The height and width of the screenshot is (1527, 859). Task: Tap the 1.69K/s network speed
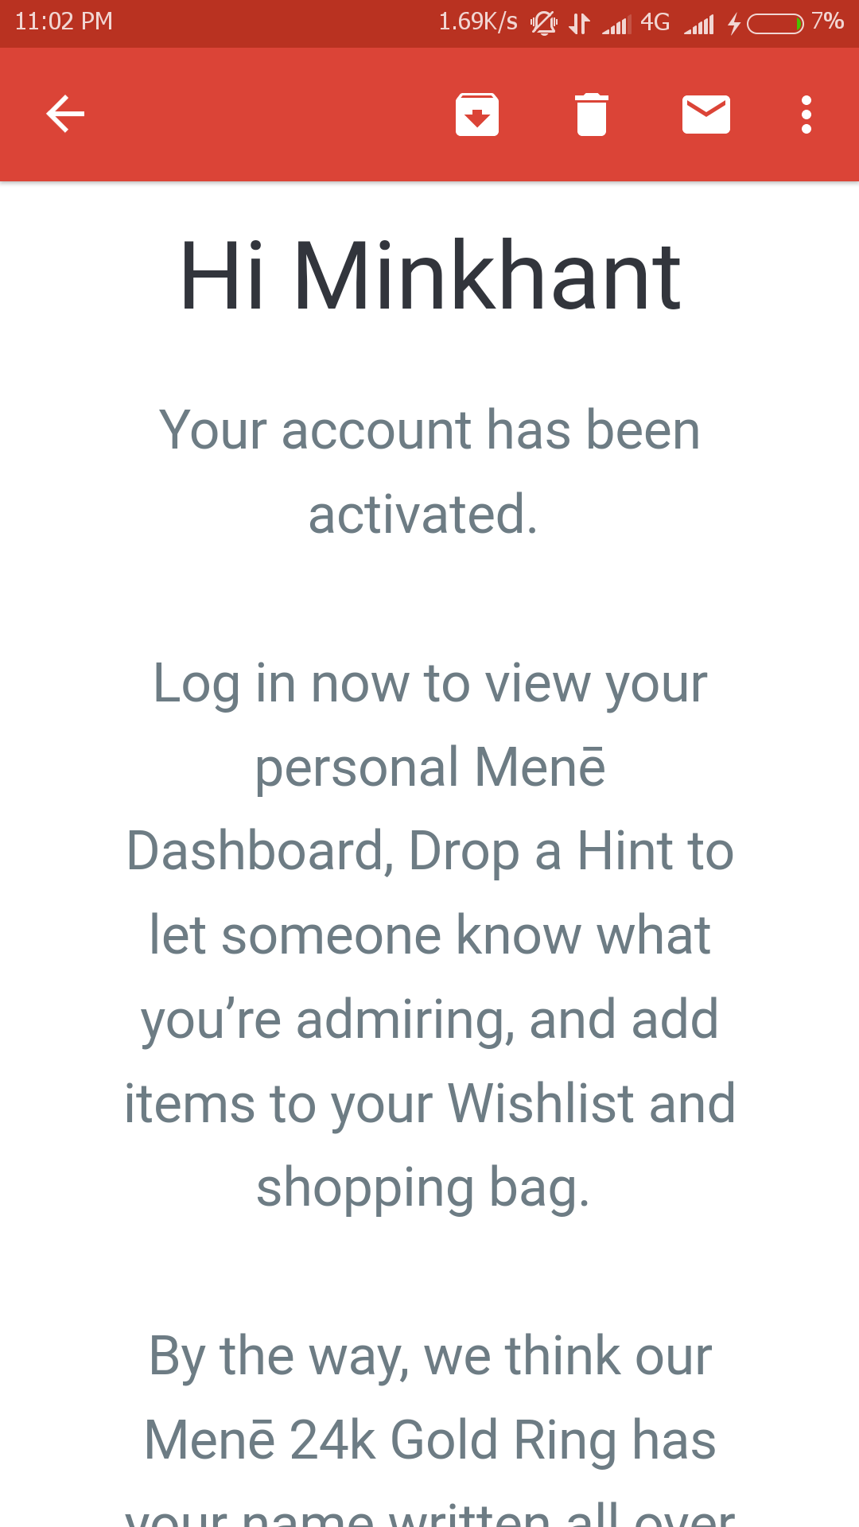point(478,21)
